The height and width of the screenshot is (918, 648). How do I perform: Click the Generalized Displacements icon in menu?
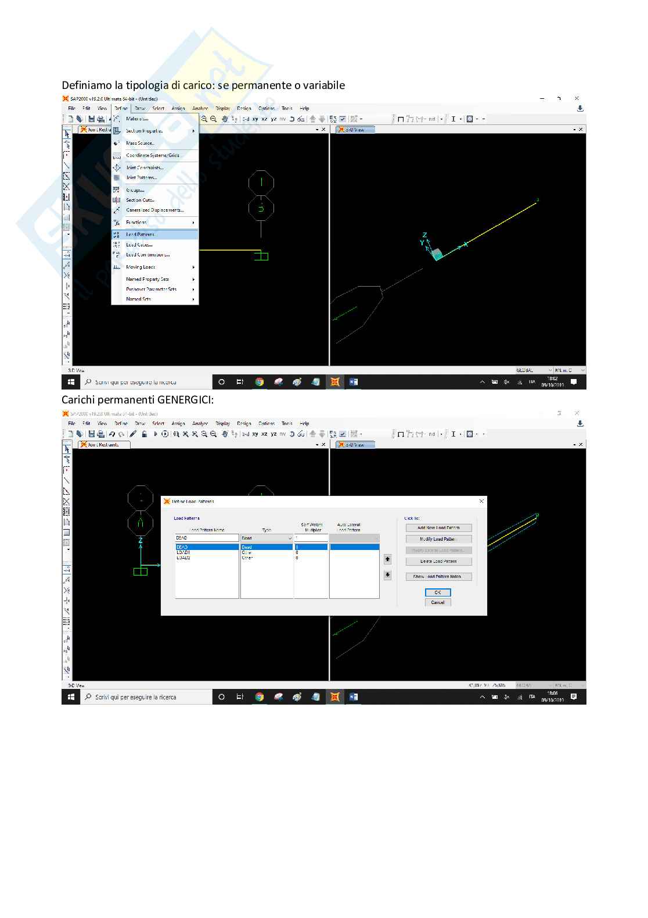117,210
